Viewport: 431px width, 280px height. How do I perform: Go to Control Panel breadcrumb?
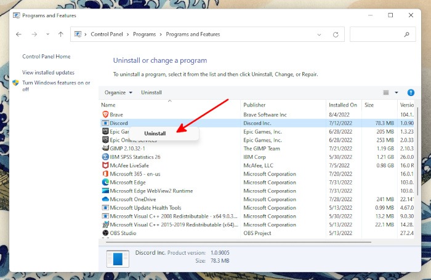coord(107,34)
